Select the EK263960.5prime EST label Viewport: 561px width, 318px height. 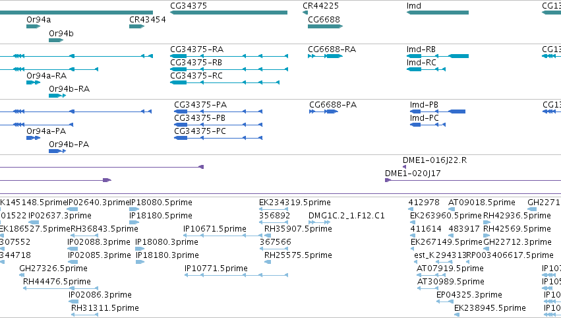(x=446, y=216)
